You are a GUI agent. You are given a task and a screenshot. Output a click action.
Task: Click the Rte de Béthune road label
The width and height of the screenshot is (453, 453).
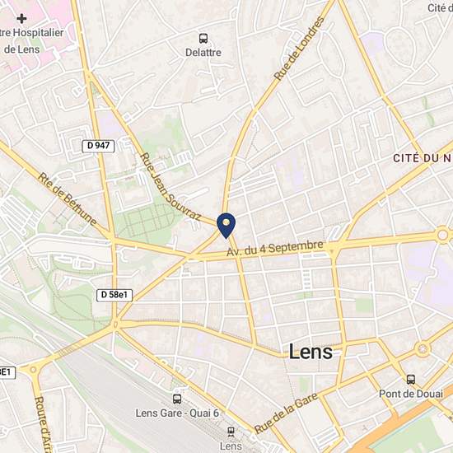coord(68,199)
